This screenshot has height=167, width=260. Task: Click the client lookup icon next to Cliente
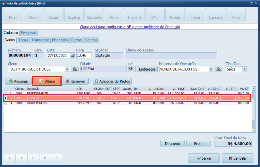coord(75,69)
